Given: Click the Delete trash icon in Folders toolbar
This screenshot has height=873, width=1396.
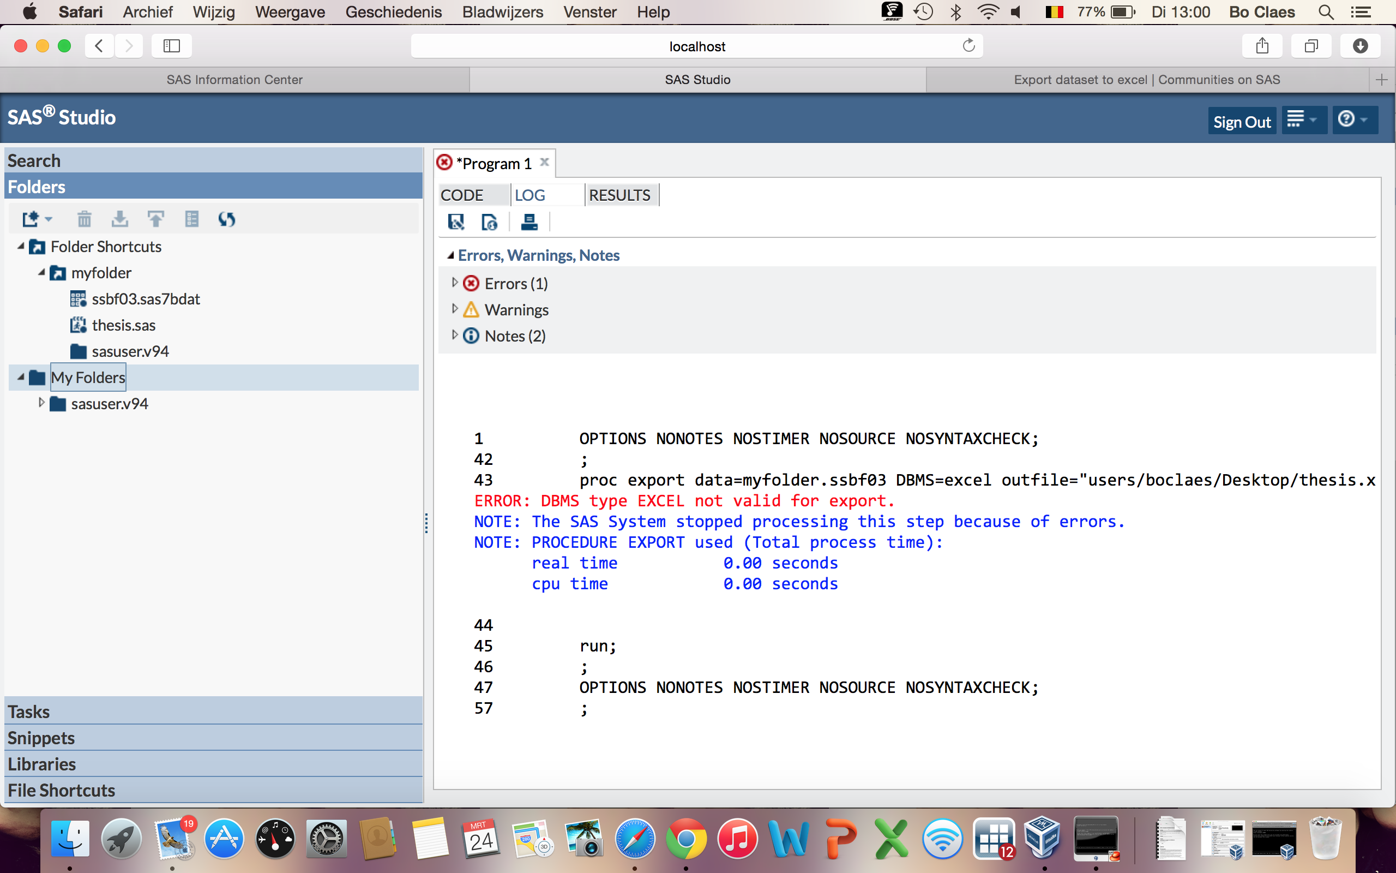Looking at the screenshot, I should (x=84, y=219).
